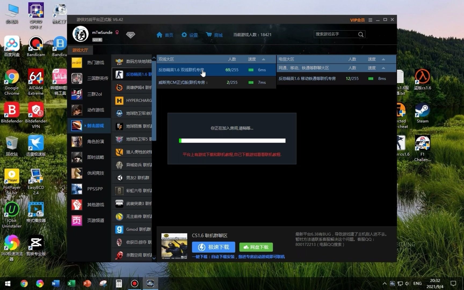Open the 首页 home icon
The height and width of the screenshot is (290, 464).
(x=160, y=35)
